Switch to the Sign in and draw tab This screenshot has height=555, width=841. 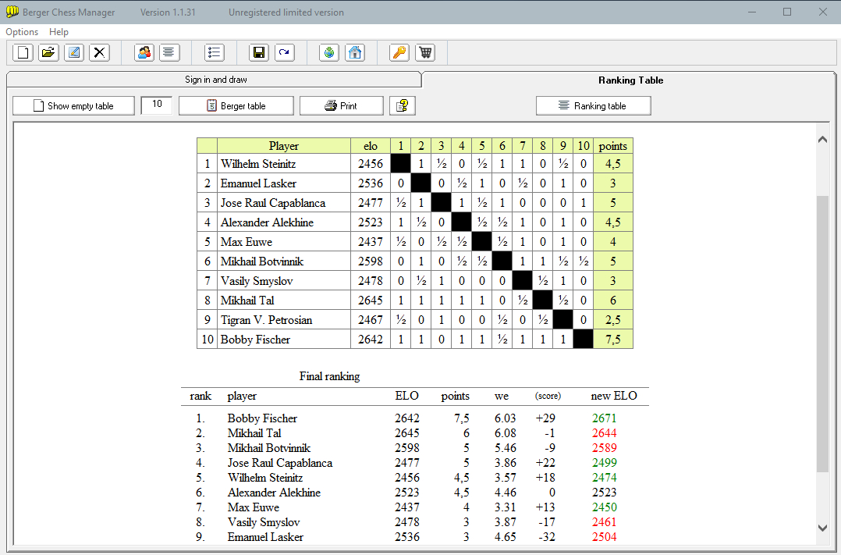coord(215,80)
